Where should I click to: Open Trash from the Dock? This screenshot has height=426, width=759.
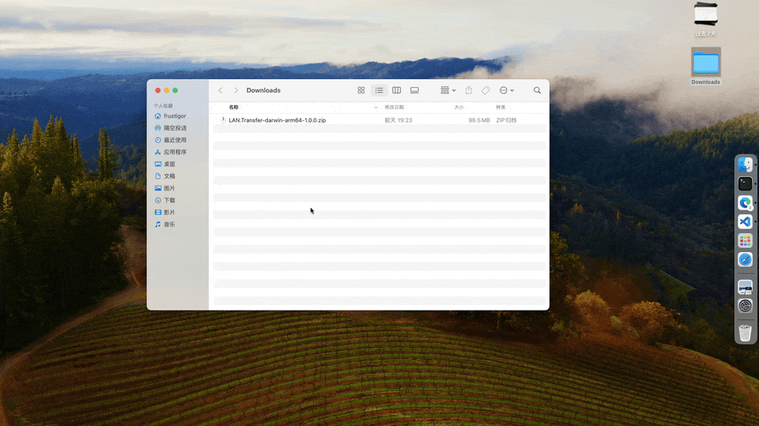(746, 333)
